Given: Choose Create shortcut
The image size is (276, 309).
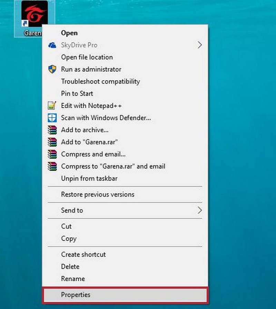Looking at the screenshot, I should tap(125, 255).
